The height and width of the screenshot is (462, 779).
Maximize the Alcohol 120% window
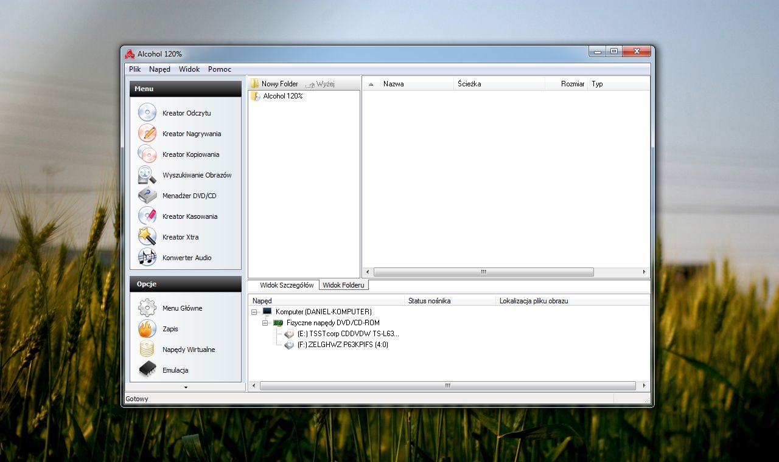[614, 52]
